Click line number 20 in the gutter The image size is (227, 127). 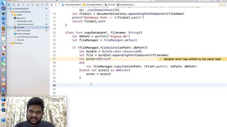click(x=54, y=33)
